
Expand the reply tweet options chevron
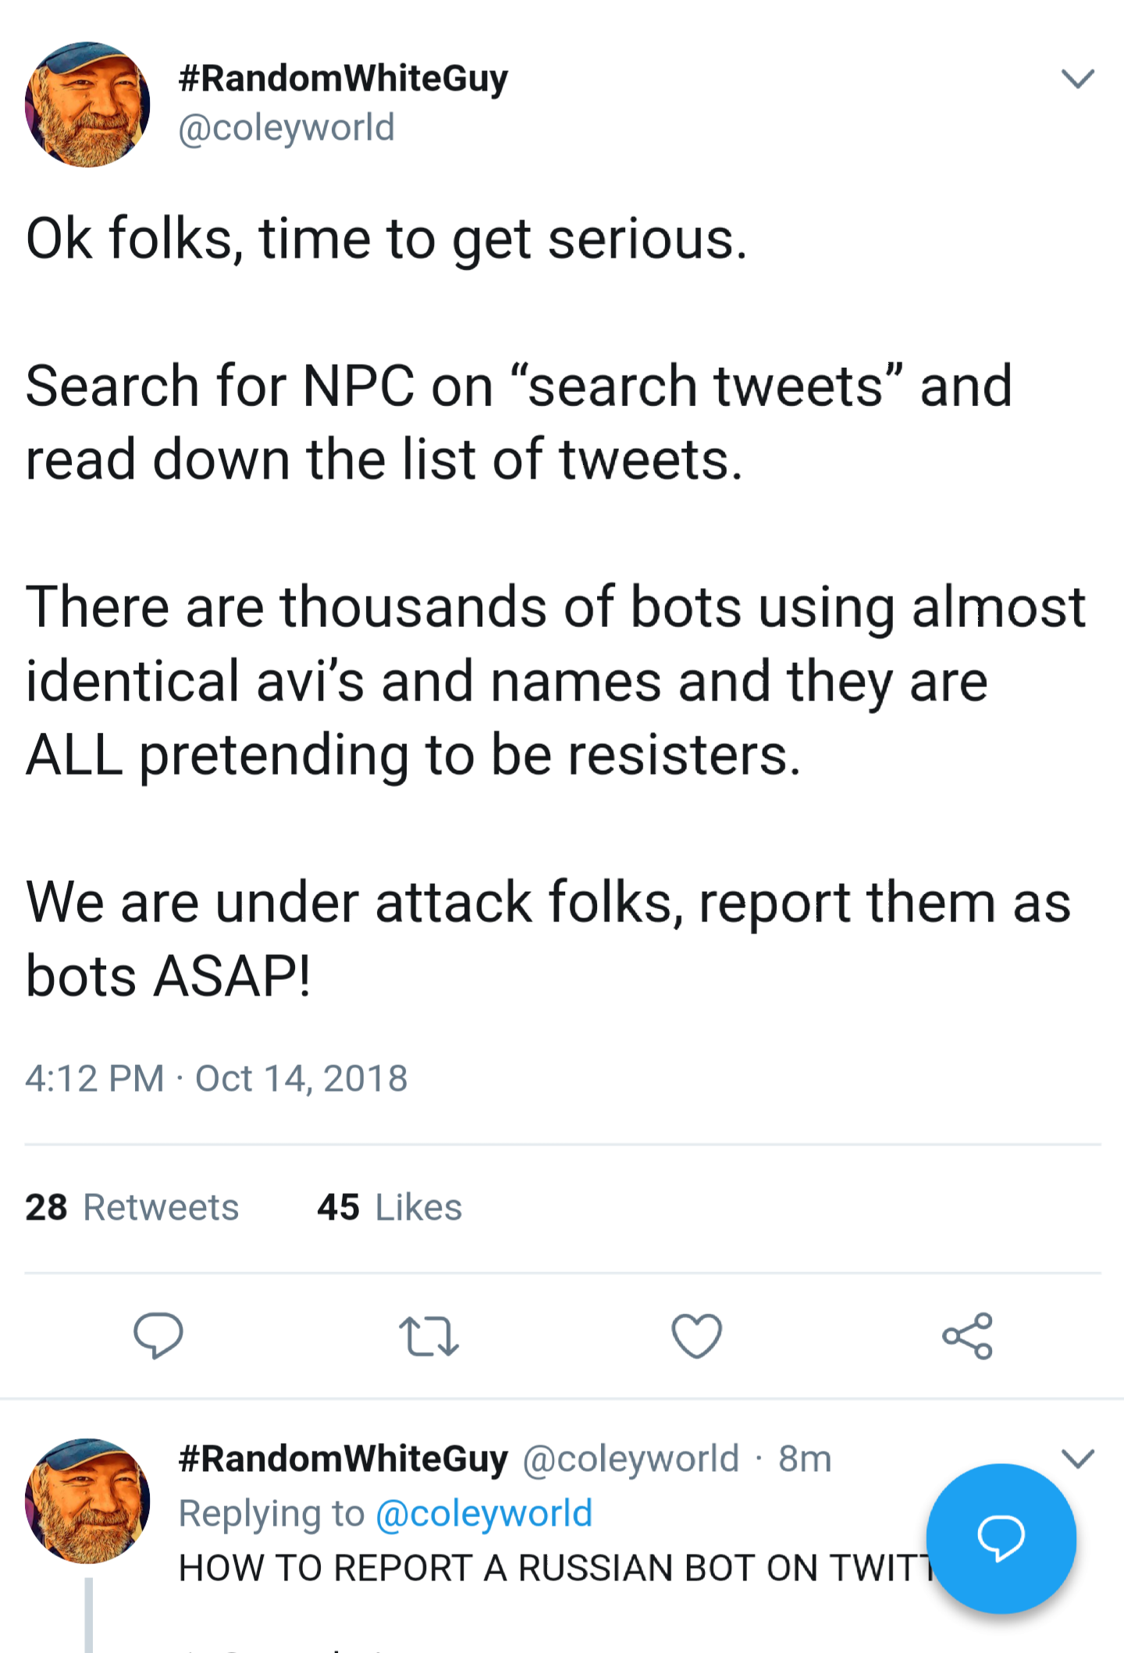click(1078, 1457)
